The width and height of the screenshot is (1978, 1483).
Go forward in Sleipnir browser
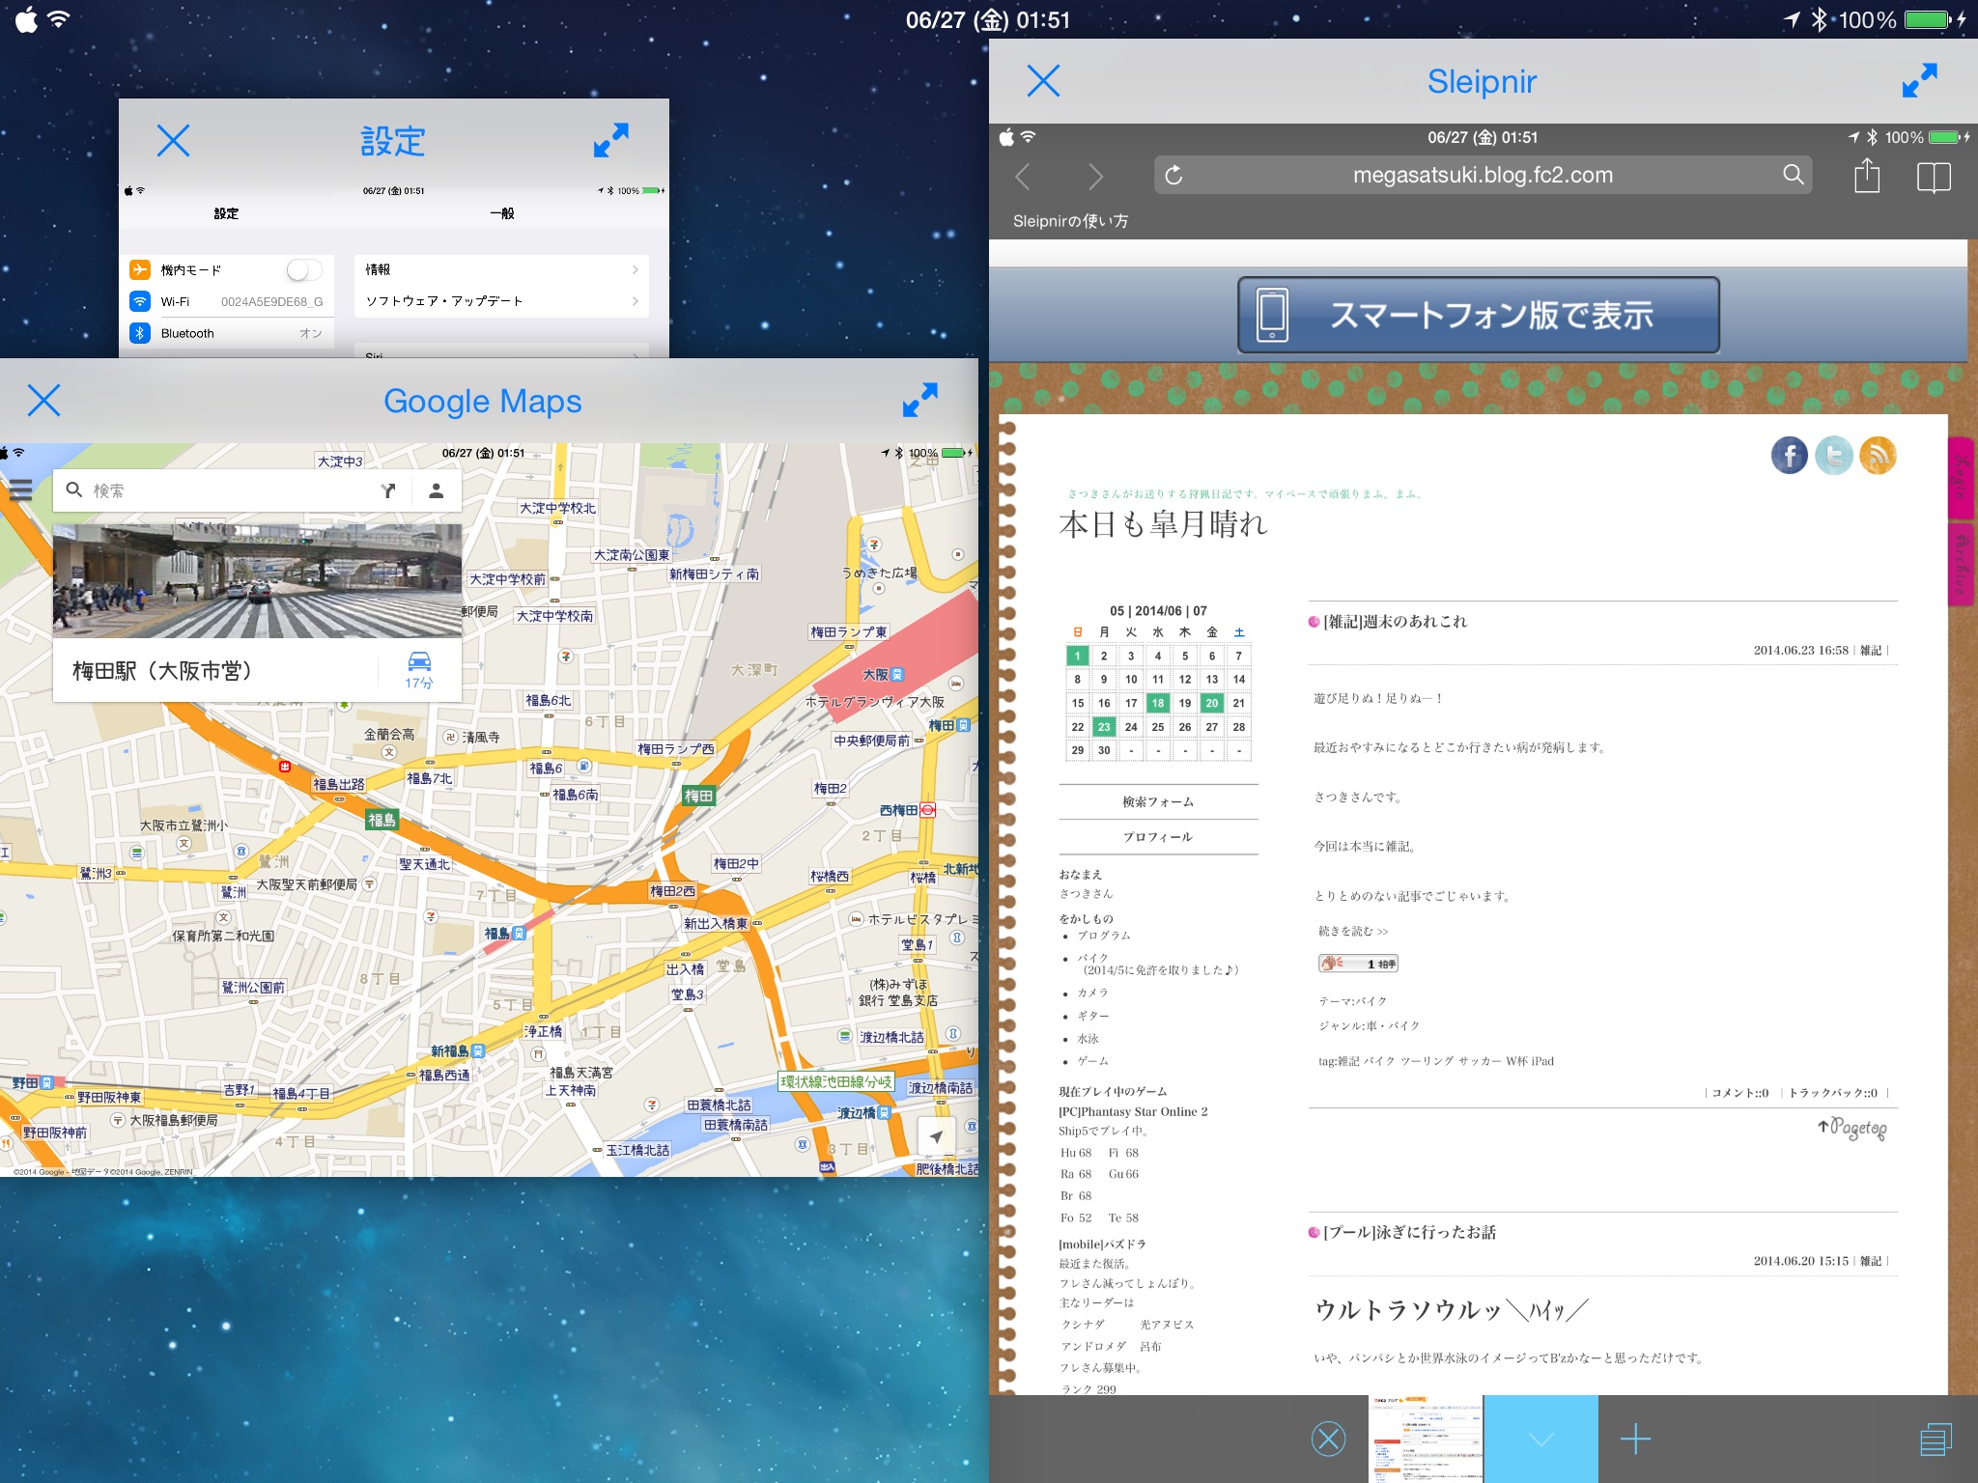click(1094, 176)
